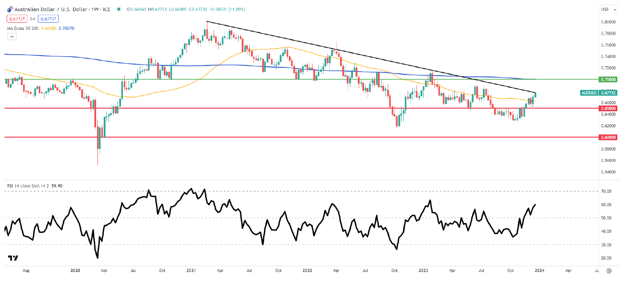
Task: Click the red sell price 0.67729 button
Action: [x=16, y=18]
